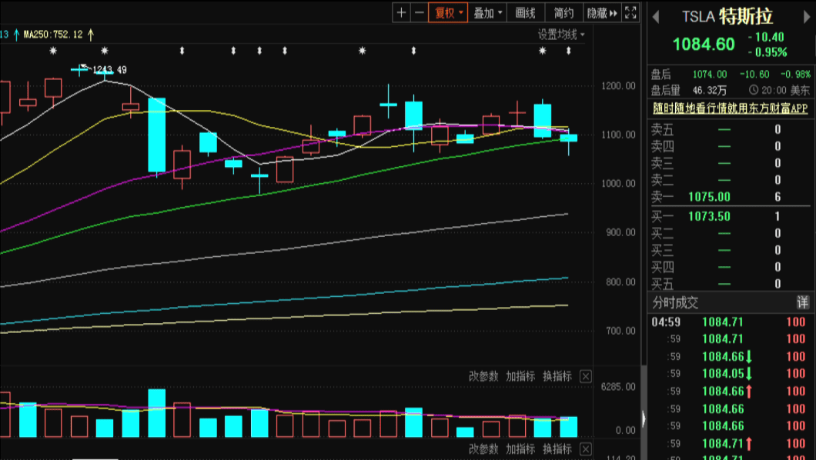Click 详 to view detailed trade ticks
This screenshot has width=816, height=460.
point(803,302)
